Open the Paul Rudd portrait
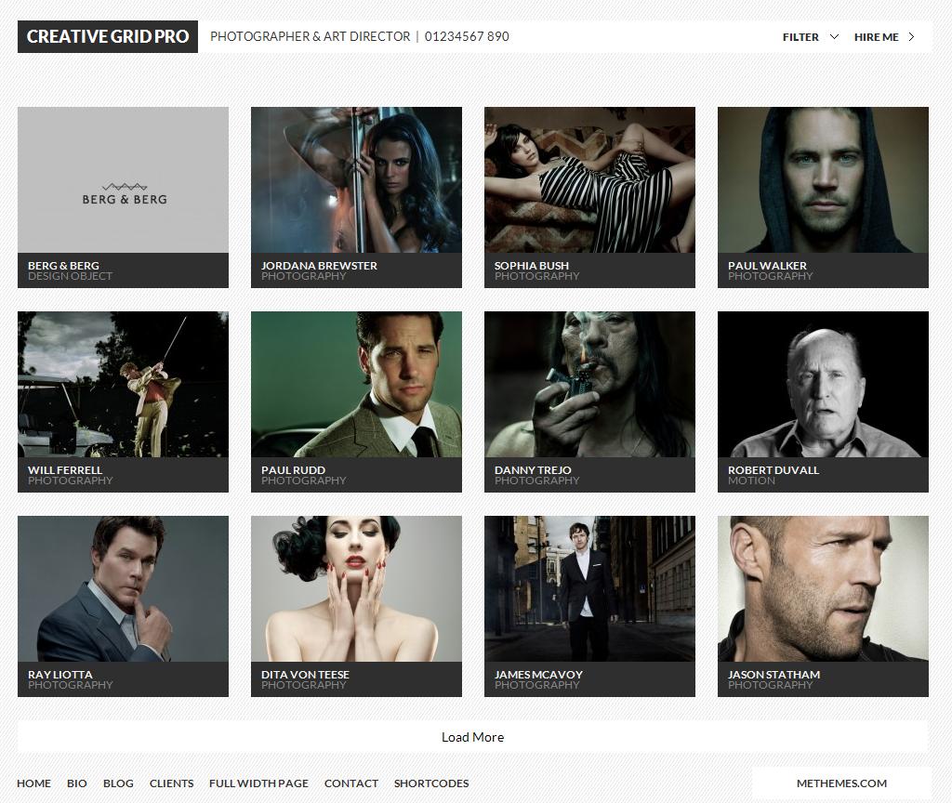Image resolution: width=952 pixels, height=803 pixels. point(356,384)
